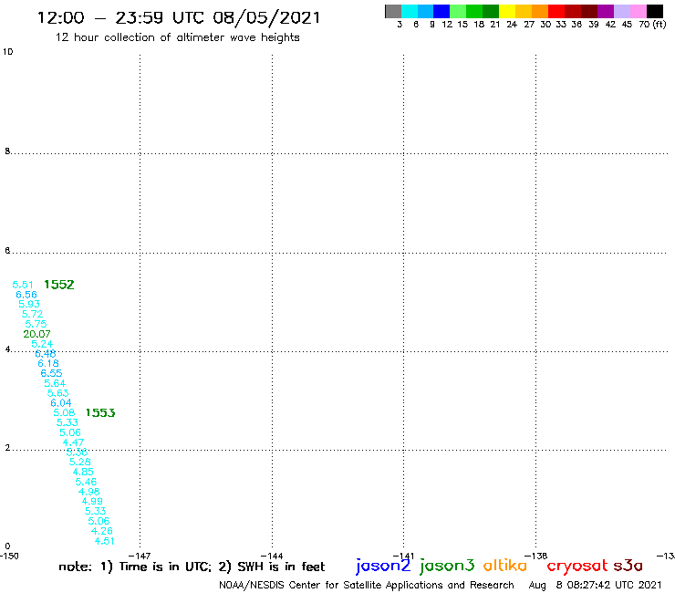The width and height of the screenshot is (675, 593).
Task: Click the dark blue swatch in the legend
Action: coord(441,11)
